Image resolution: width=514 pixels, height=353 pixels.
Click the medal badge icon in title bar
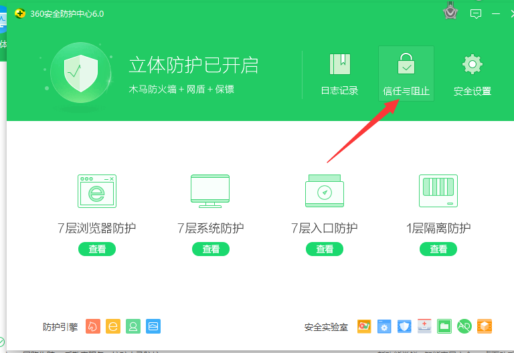(450, 12)
